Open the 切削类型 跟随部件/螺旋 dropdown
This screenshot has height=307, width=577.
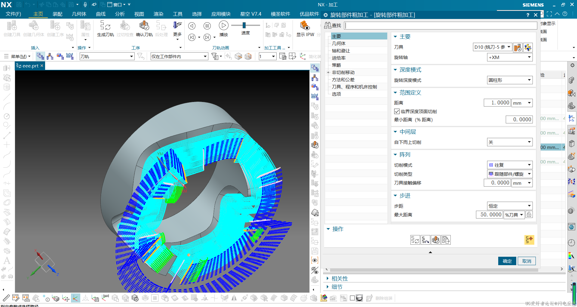point(510,174)
